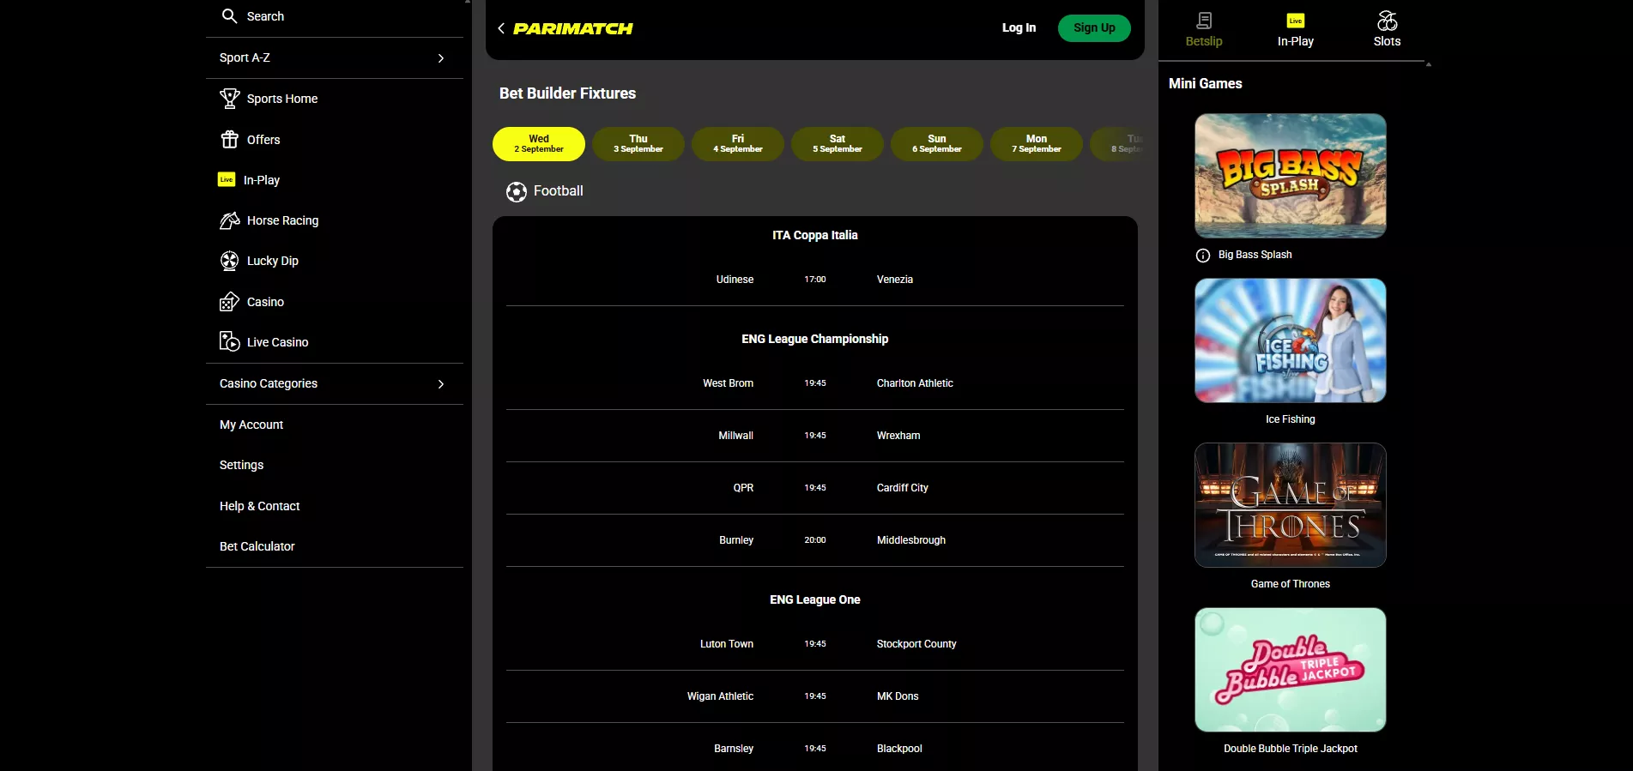
Task: Open My Account link
Action: (251, 425)
